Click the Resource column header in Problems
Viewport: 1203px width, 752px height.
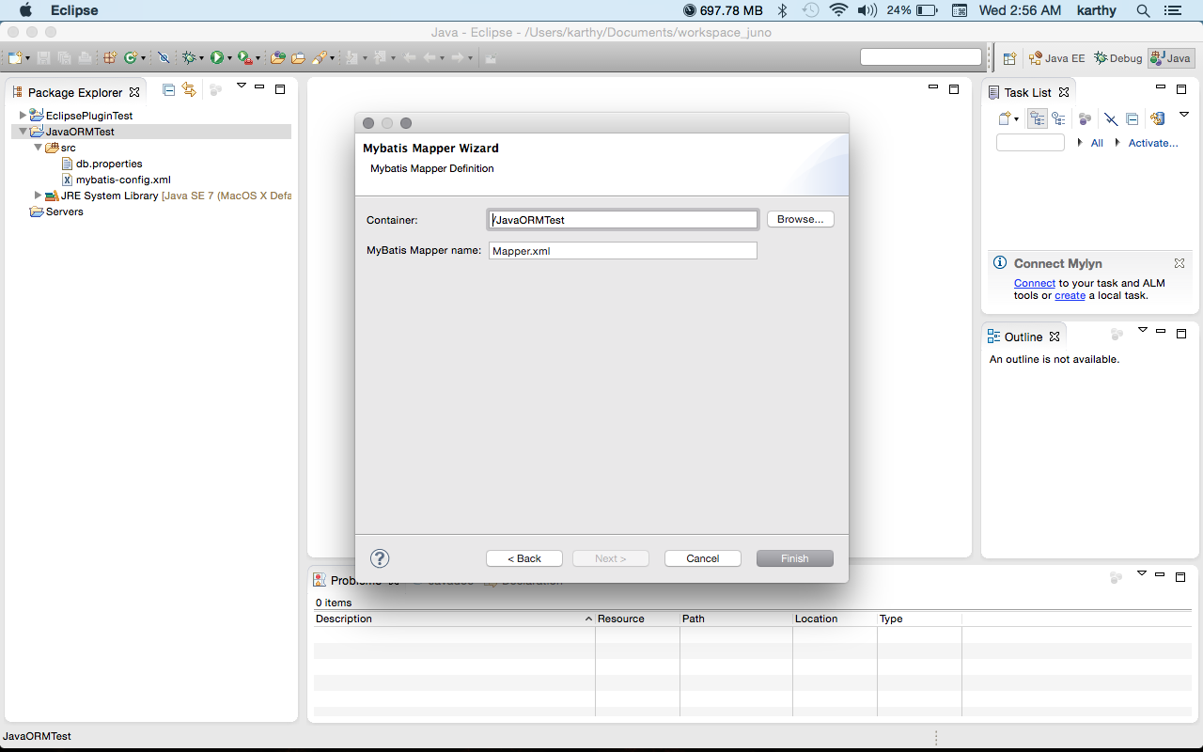637,619
